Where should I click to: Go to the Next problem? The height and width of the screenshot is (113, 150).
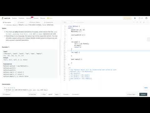57,94
